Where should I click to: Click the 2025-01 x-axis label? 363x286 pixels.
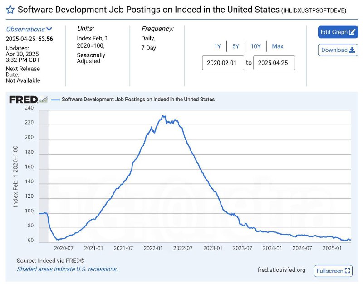[x=332, y=248]
